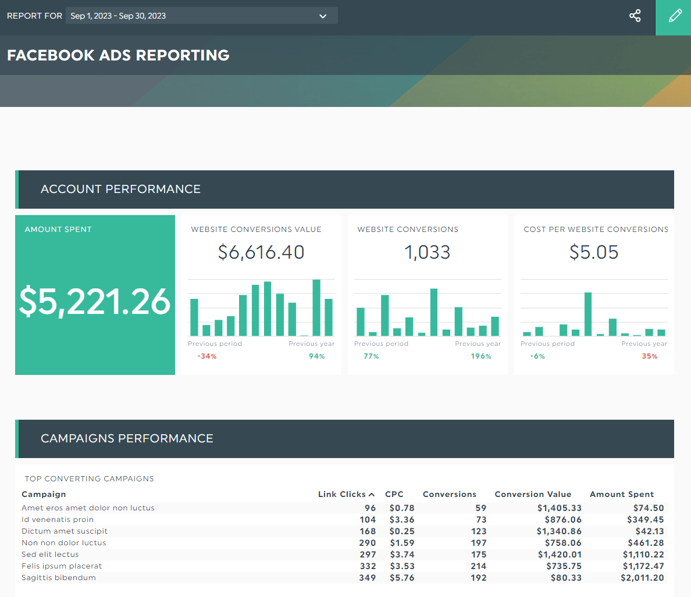
Task: Open the 'Amet eros amet dolor non luctus' campaign
Action: 88,507
